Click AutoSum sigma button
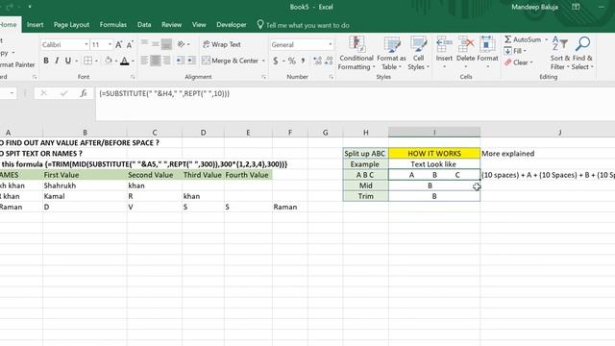Image resolution: width=615 pixels, height=346 pixels. pos(523,39)
